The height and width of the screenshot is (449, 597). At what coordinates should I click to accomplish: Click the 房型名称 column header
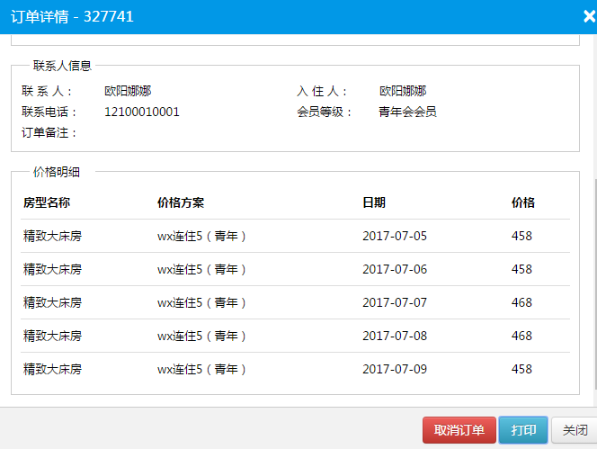47,203
